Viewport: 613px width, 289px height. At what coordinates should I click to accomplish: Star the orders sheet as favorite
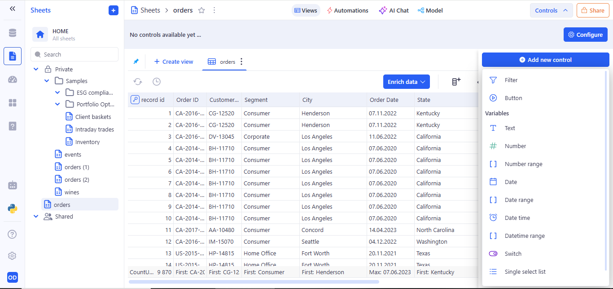(x=201, y=10)
